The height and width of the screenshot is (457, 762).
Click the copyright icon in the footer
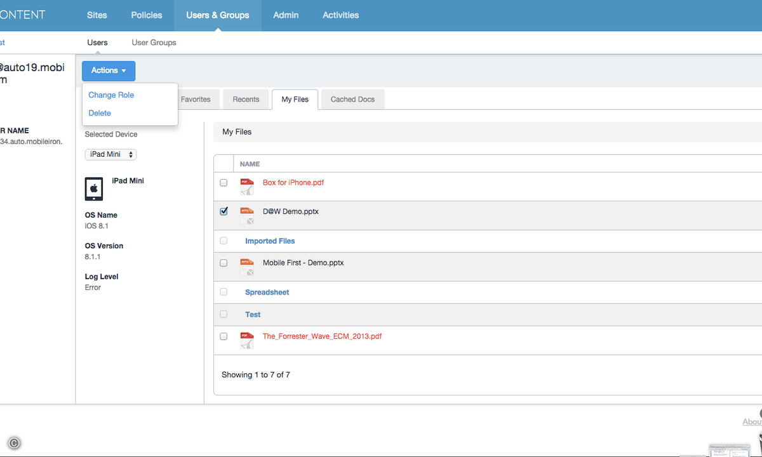click(x=14, y=443)
